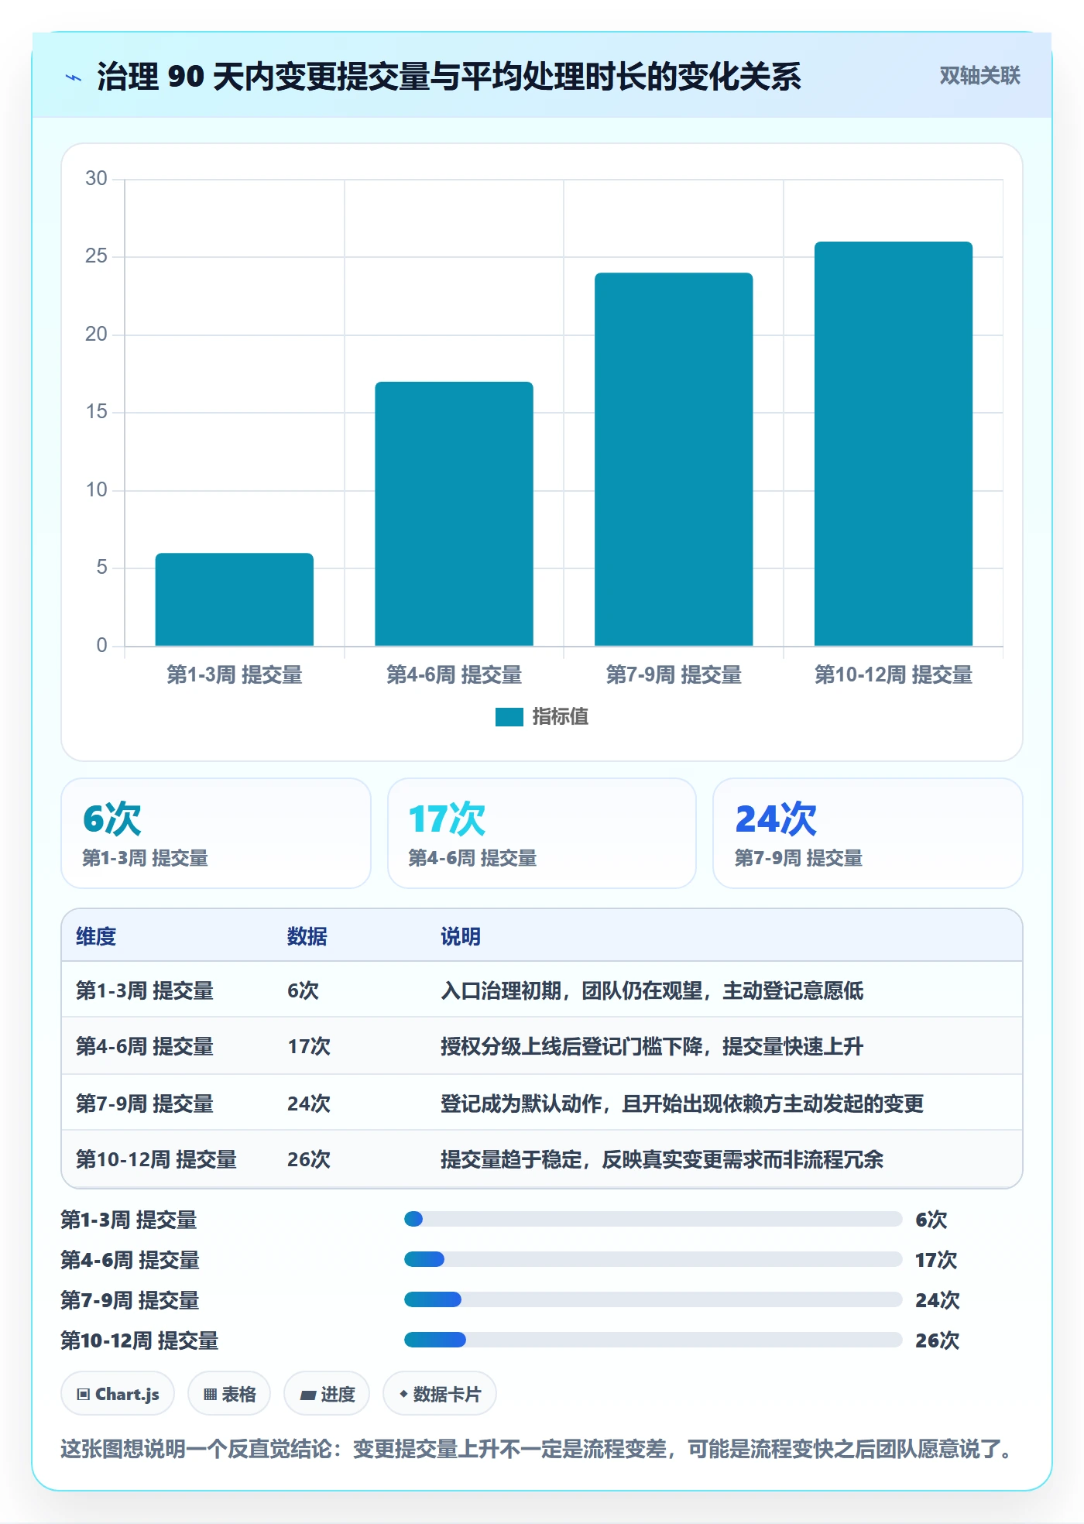Click the 26次 value beside the last progress bar
Screen dimensions: 1084x1524
[938, 1340]
